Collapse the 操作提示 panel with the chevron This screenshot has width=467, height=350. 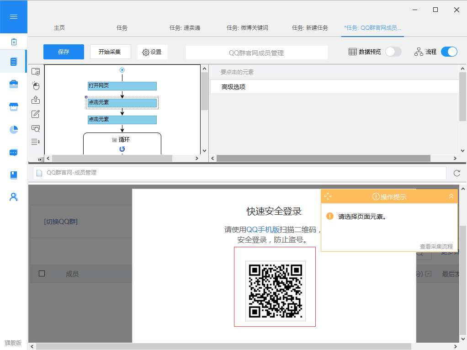pyautogui.click(x=451, y=196)
